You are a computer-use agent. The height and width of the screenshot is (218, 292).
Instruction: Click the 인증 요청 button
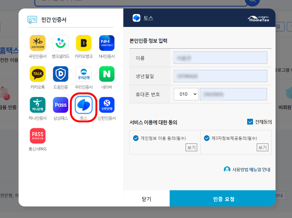222,198
